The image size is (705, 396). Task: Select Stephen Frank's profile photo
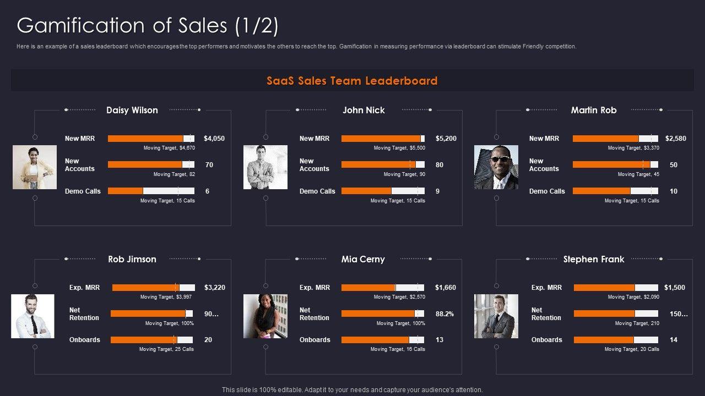(496, 316)
